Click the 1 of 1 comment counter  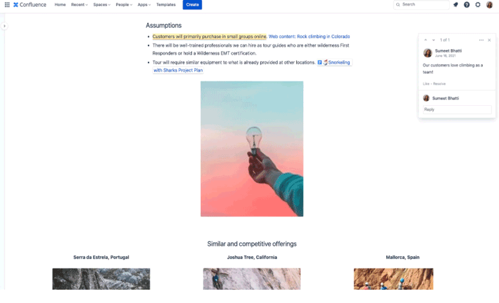[445, 40]
